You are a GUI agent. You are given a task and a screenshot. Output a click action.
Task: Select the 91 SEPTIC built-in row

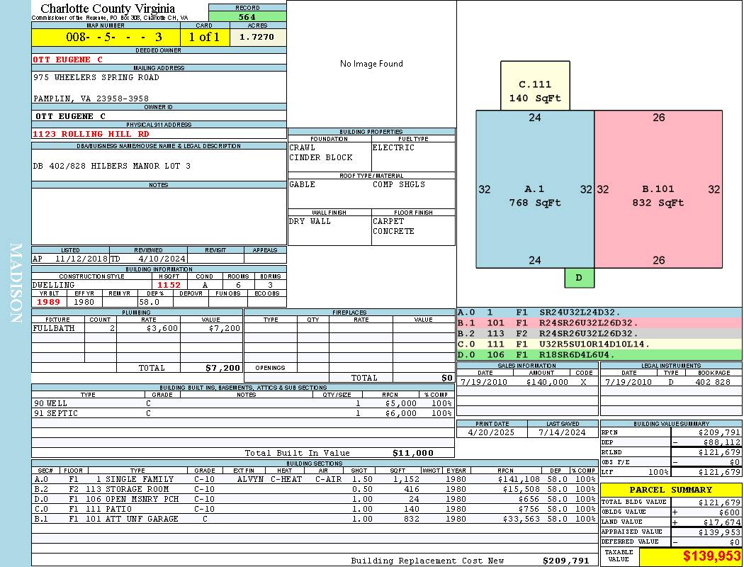[x=242, y=414]
